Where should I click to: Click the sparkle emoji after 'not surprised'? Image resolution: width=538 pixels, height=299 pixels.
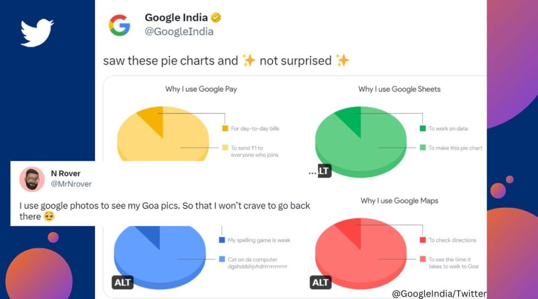pos(343,60)
